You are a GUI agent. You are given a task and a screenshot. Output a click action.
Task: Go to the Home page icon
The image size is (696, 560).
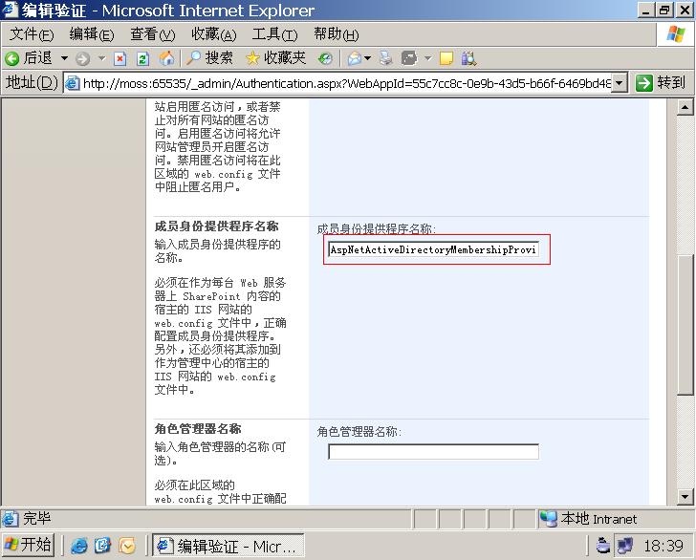tap(166, 58)
